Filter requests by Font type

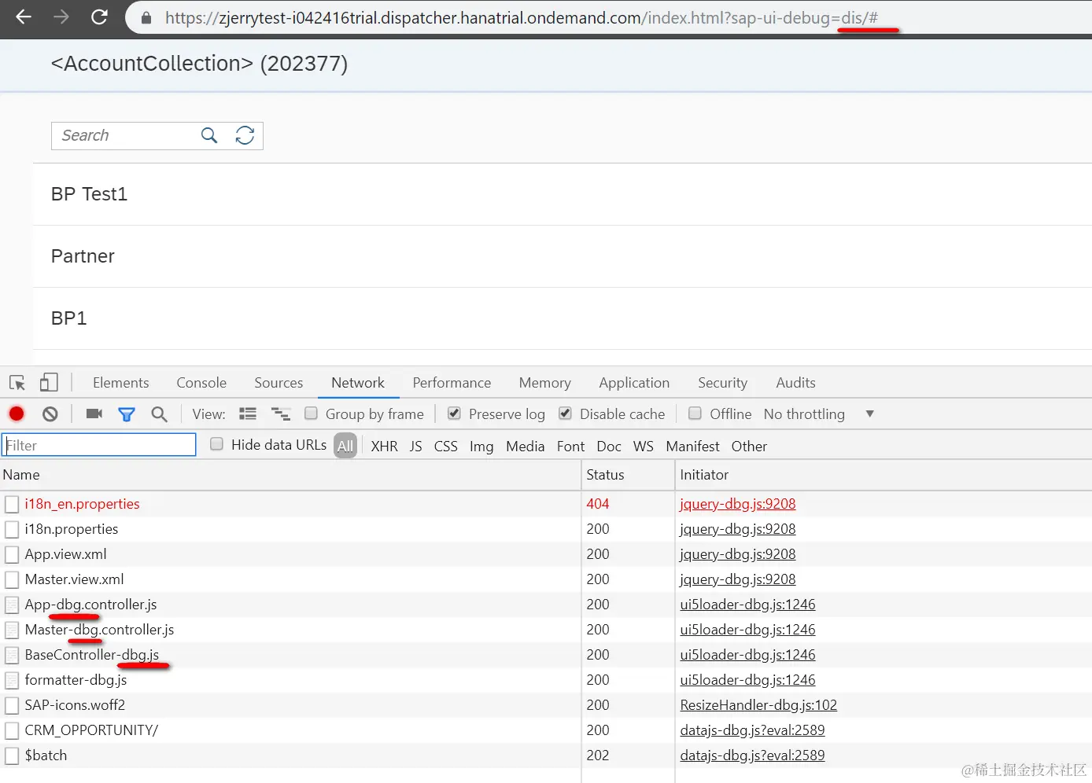pos(570,447)
